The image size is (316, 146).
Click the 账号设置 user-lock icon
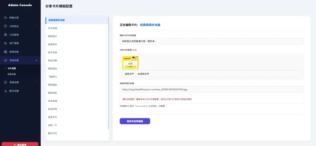pos(6,91)
